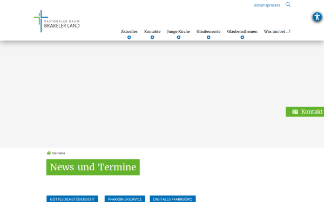Open the green Kontakt side button

point(305,112)
